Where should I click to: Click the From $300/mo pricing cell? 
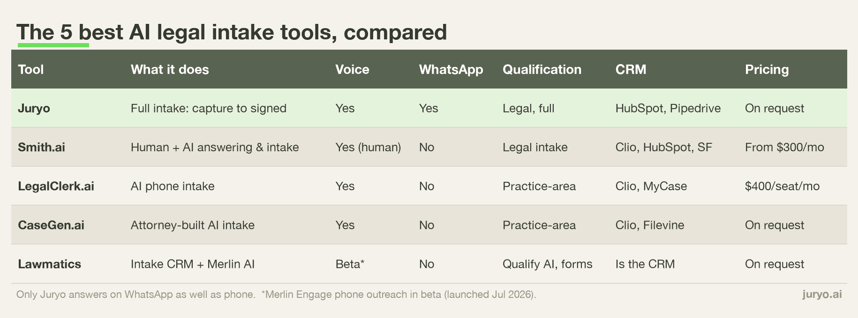pyautogui.click(x=784, y=147)
